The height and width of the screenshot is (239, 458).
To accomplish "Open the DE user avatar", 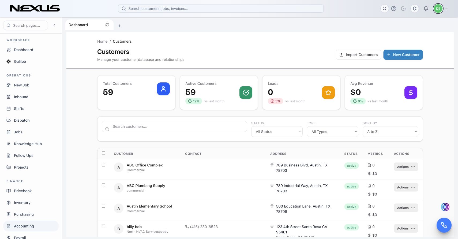I will 438,9.
